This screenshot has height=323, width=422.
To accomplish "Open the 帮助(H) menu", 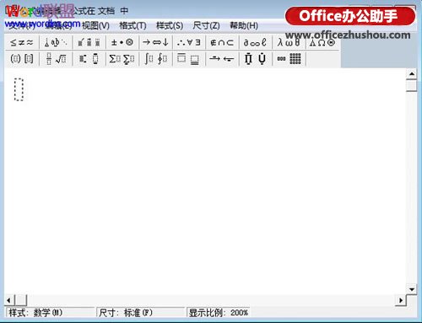I will tap(244, 25).
